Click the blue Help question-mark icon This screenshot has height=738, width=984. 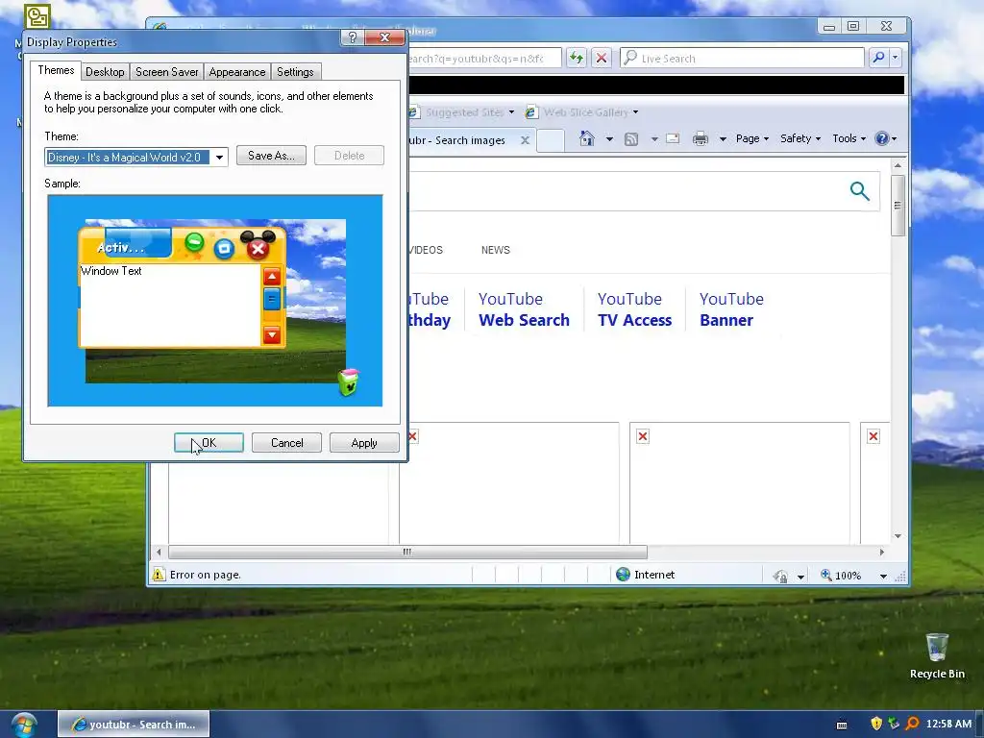pyautogui.click(x=882, y=138)
